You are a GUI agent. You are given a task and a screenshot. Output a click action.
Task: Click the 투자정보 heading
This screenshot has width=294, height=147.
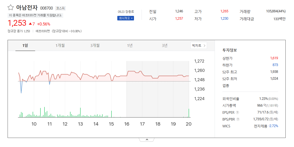point(230,50)
